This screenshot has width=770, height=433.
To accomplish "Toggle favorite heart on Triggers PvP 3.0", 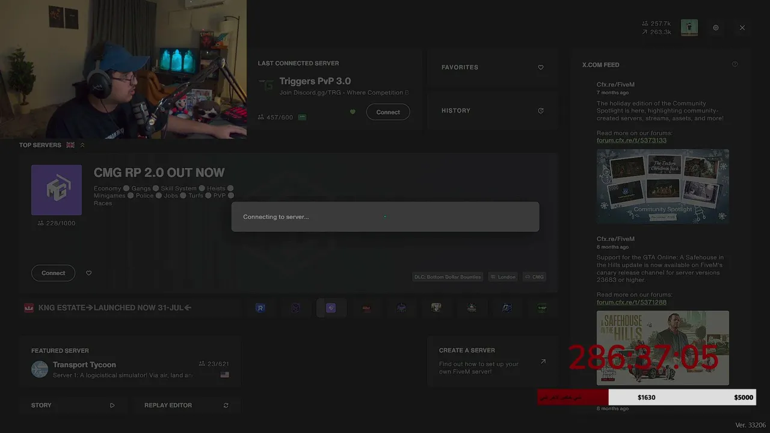I will coord(353,112).
